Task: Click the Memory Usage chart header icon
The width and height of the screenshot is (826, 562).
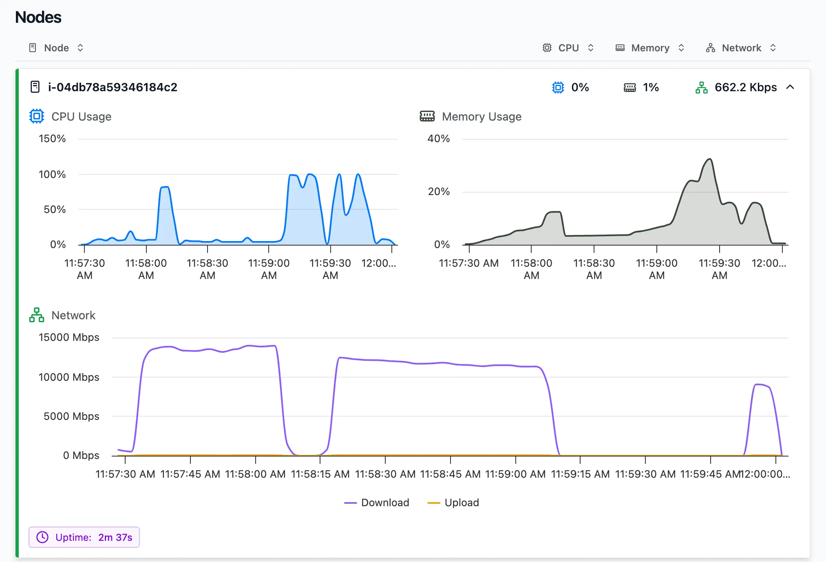Action: point(427,116)
